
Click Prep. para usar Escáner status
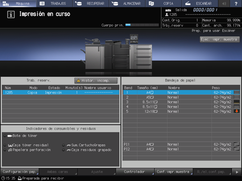[x=213, y=31]
